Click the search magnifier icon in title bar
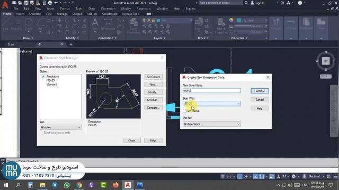This screenshot has width=339, height=190. (246, 3)
